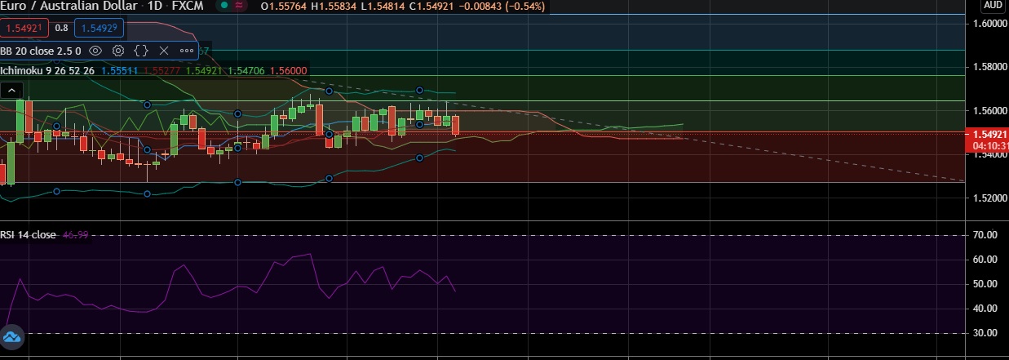The image size is (1009, 360).
Task: Select the Ichimoku 9 26 52 26 legend
Action: coord(47,71)
